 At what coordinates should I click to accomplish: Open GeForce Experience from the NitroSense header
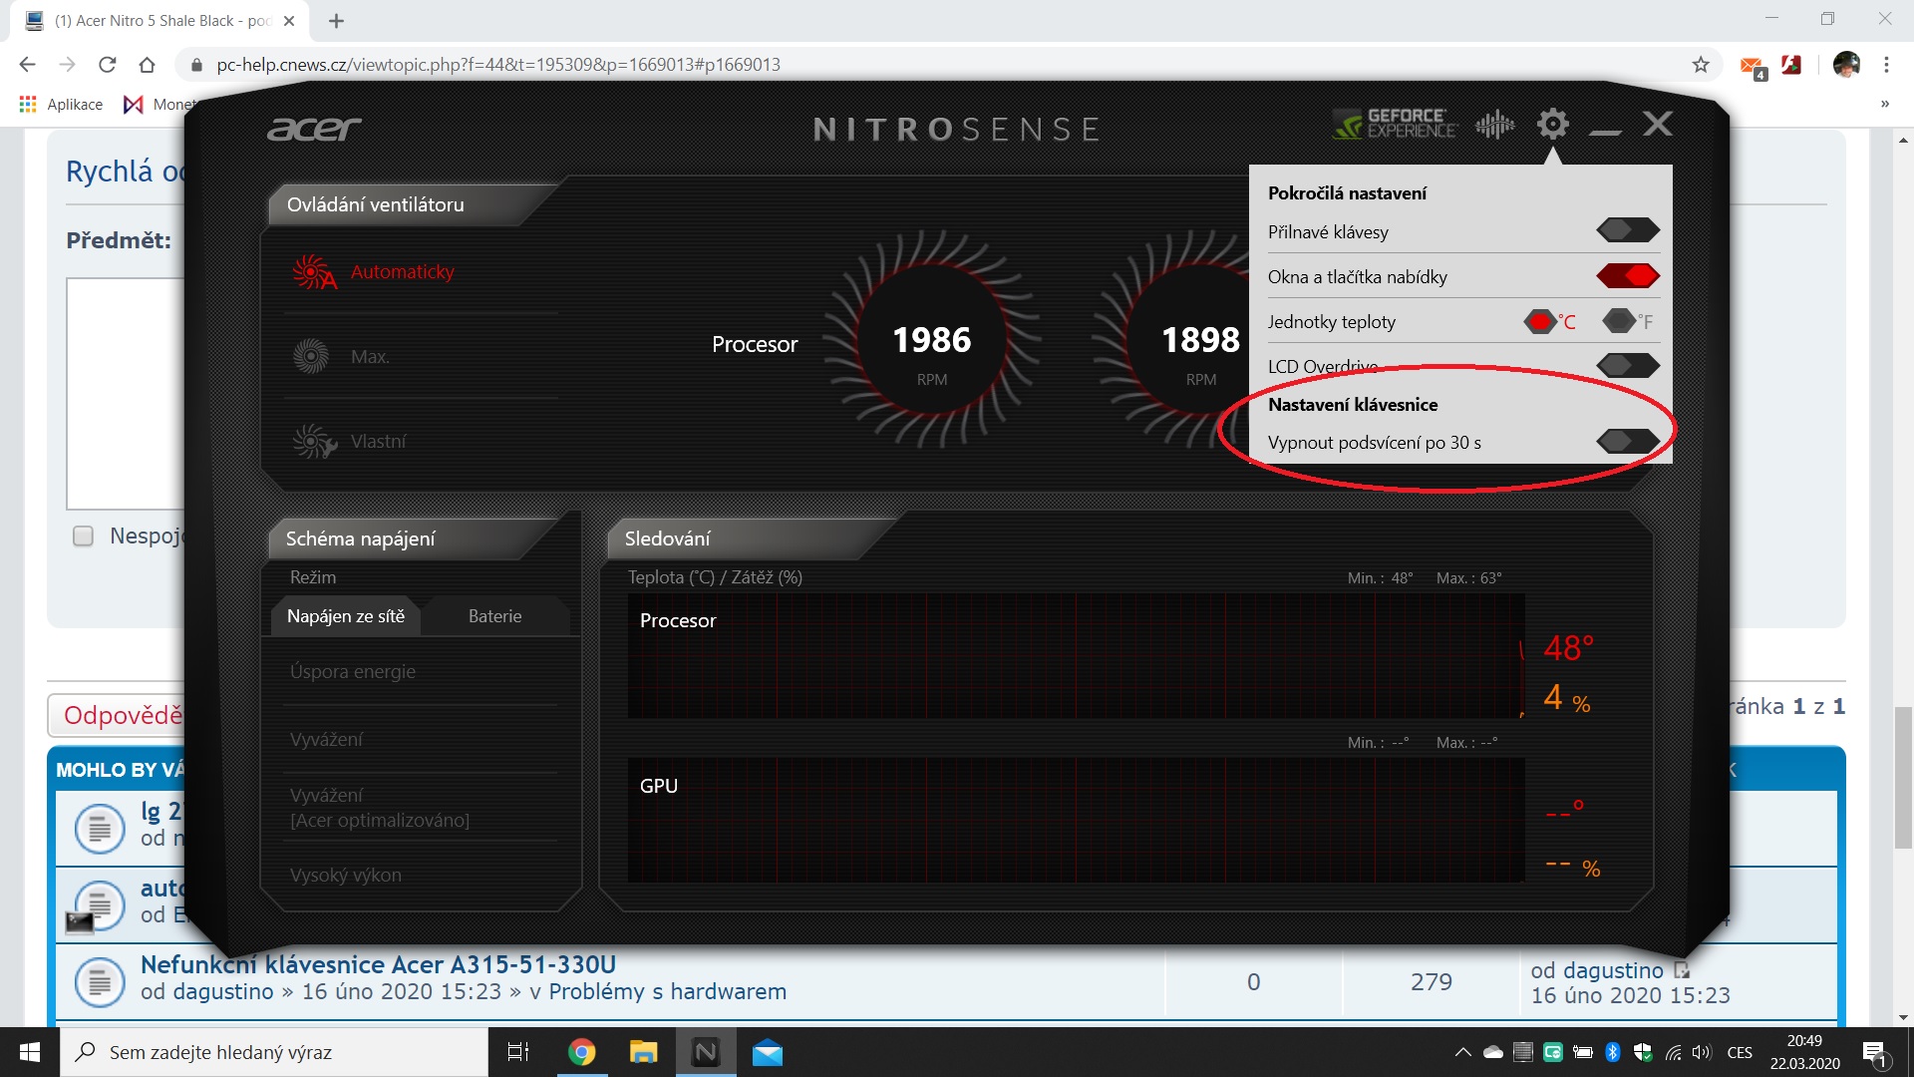pos(1396,125)
